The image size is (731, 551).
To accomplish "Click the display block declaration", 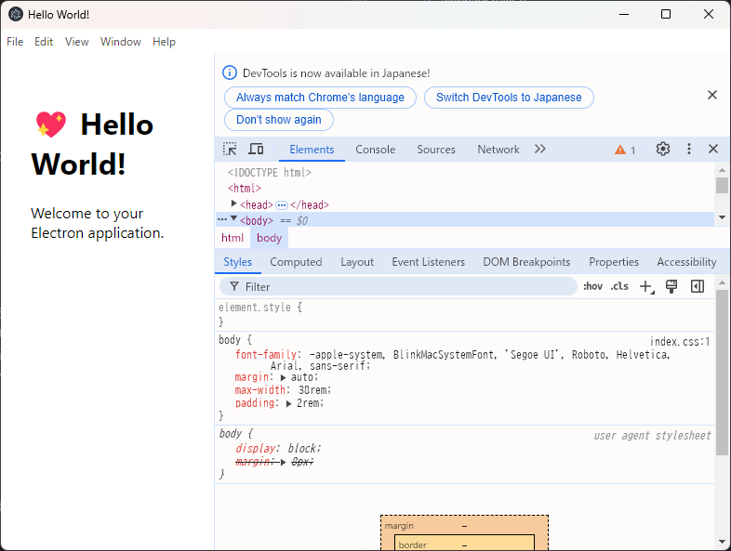I will [x=278, y=449].
